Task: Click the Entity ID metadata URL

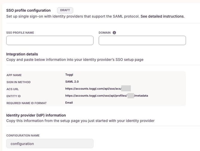Action: 96,96
